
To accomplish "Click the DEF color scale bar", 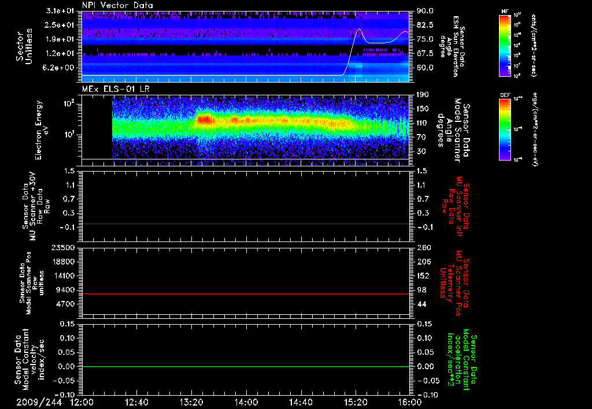I will pyautogui.click(x=504, y=129).
